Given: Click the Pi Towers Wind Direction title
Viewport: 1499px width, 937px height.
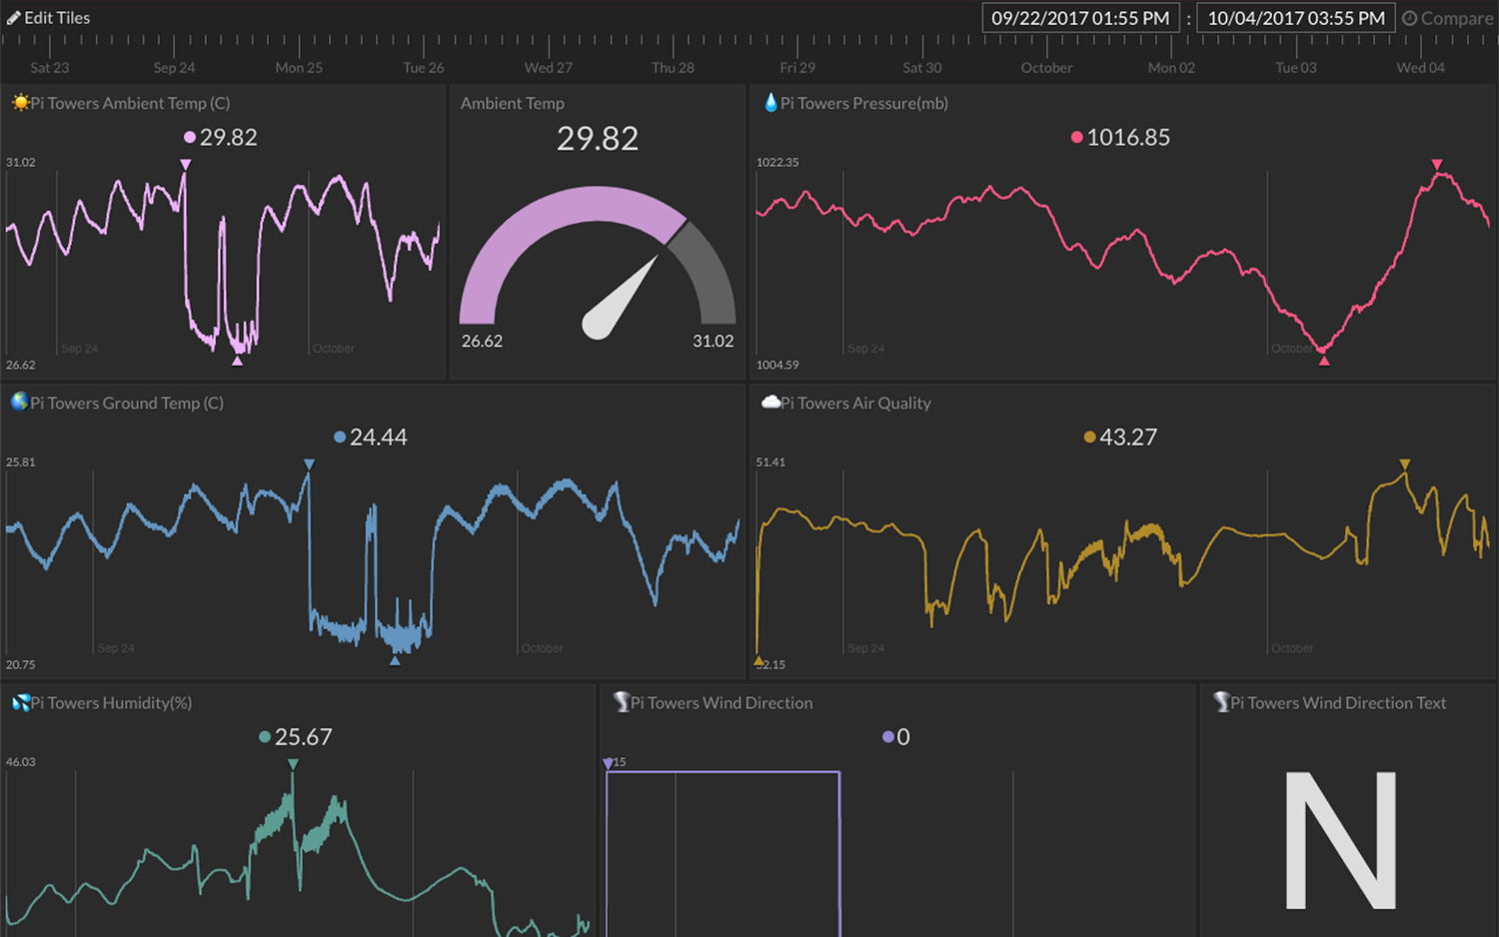Looking at the screenshot, I should [x=722, y=702].
